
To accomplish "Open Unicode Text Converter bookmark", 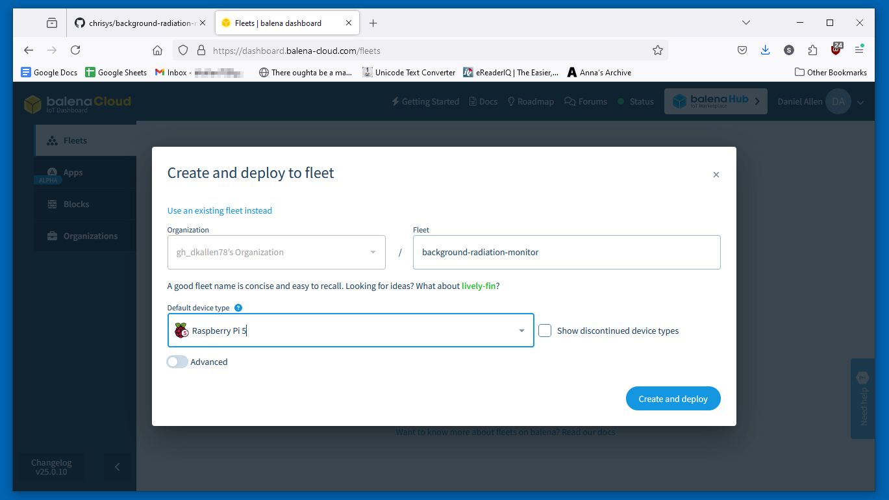I will click(x=409, y=72).
